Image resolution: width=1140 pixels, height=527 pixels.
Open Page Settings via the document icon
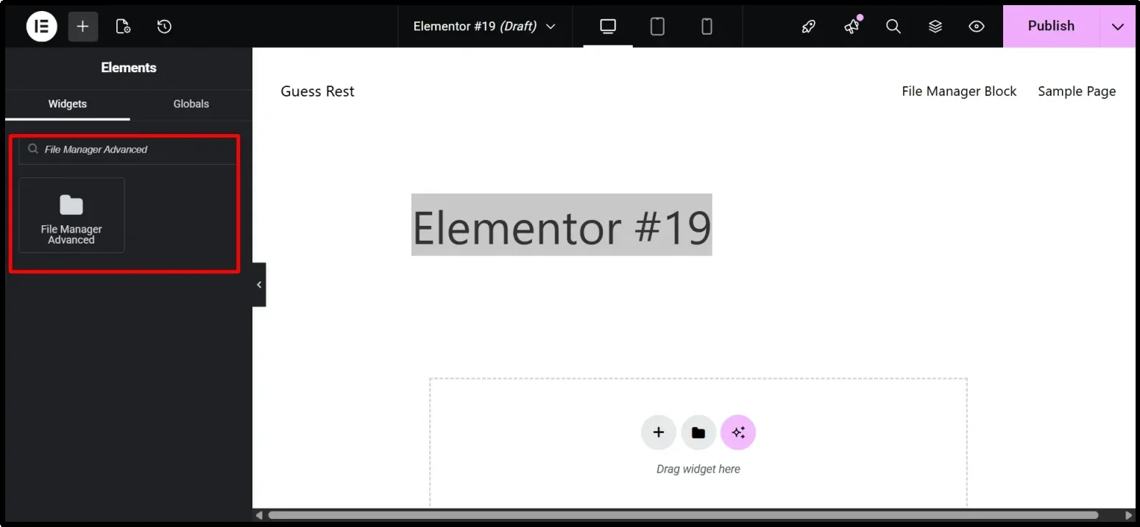point(123,26)
